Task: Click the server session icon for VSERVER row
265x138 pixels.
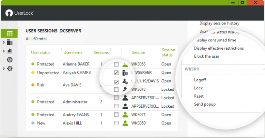Action: pyautogui.click(x=125, y=73)
